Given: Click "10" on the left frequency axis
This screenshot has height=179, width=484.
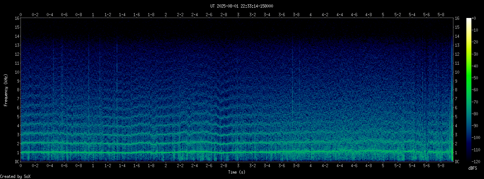Looking at the screenshot, I should click(17, 72).
